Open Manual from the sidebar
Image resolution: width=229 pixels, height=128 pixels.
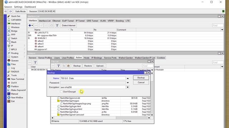tap(14, 94)
